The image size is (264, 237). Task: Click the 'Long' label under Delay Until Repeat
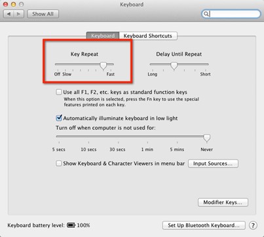click(152, 74)
